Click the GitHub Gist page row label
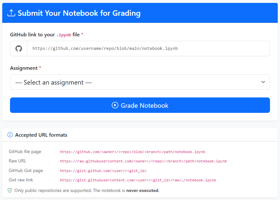280x200 pixels. pyautogui.click(x=26, y=170)
